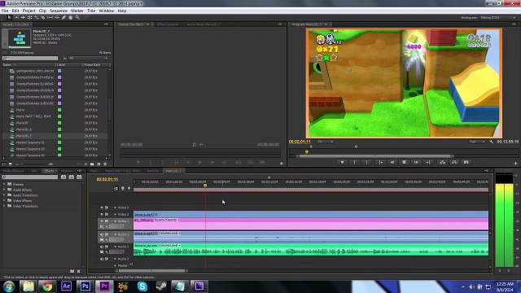Mute Audio 3 track speaker toggle

[102, 259]
